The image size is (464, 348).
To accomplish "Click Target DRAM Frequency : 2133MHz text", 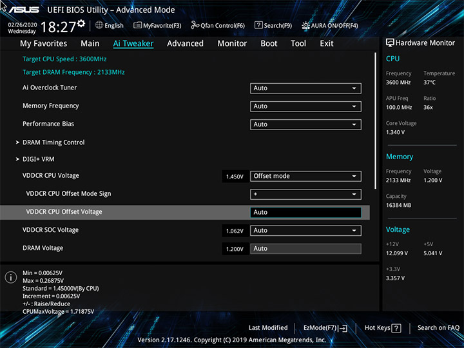I will click(x=73, y=72).
